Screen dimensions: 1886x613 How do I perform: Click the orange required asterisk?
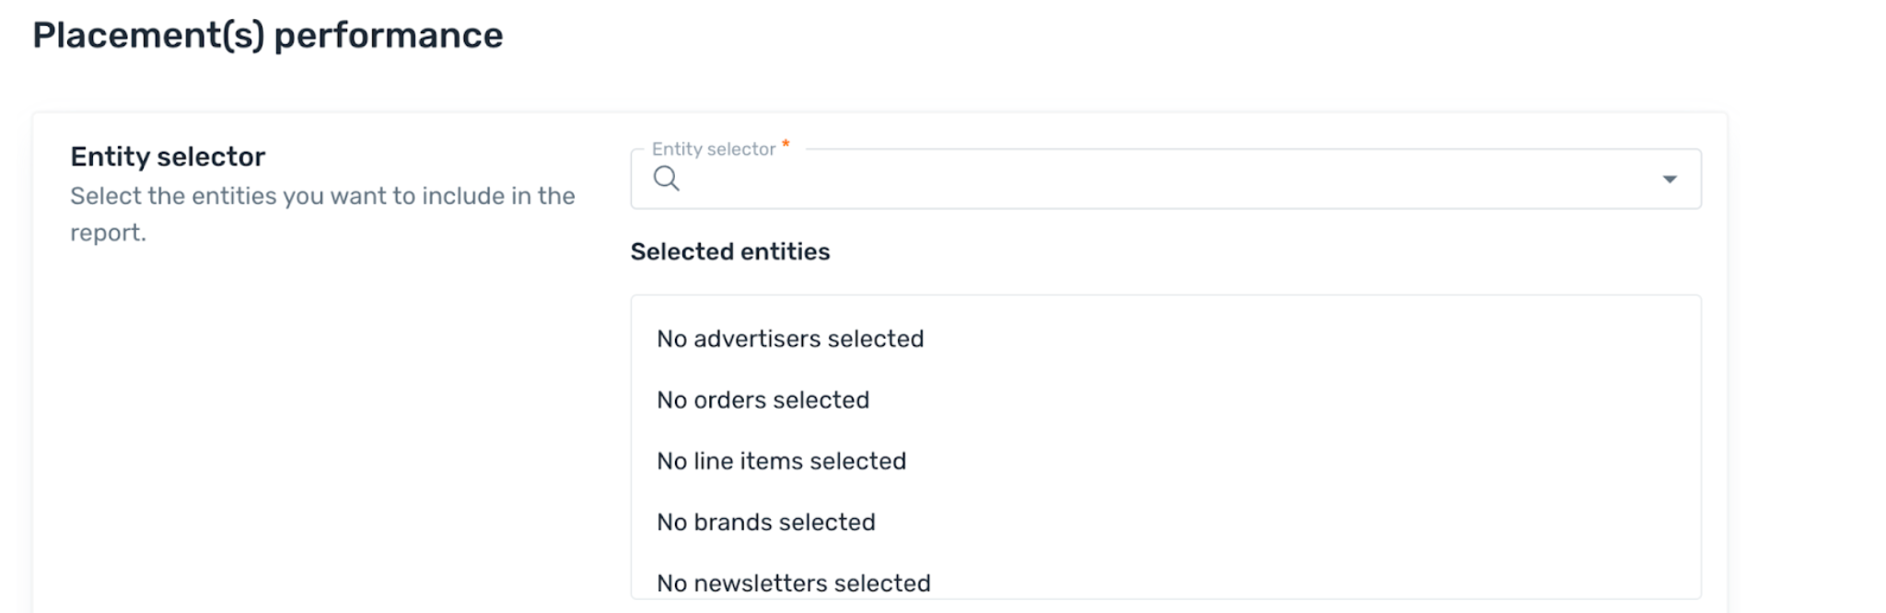click(x=786, y=144)
